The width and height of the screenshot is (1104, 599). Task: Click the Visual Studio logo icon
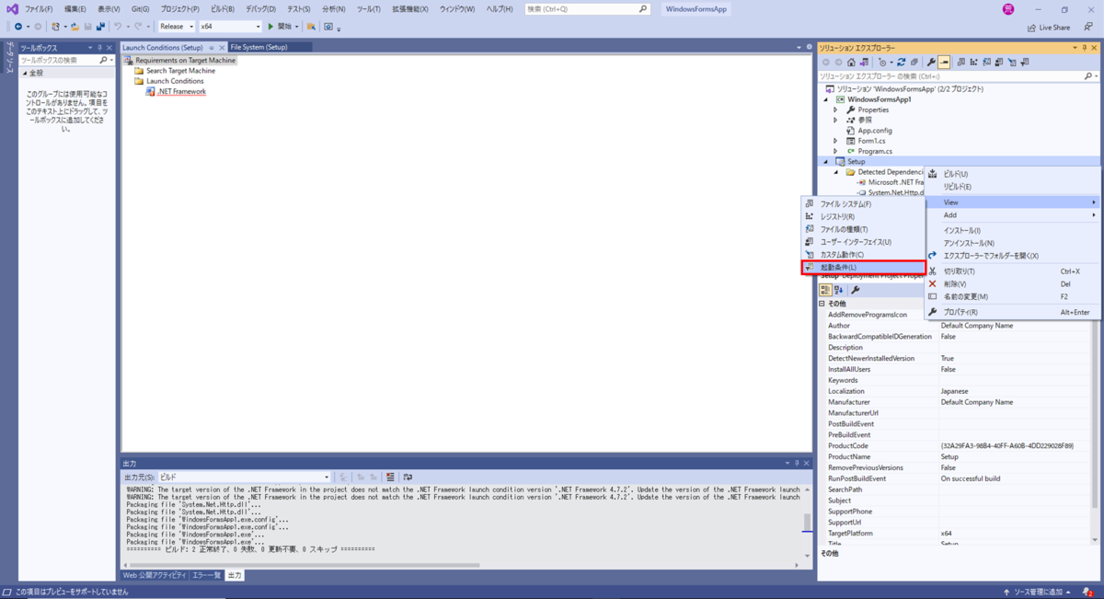tap(12, 9)
